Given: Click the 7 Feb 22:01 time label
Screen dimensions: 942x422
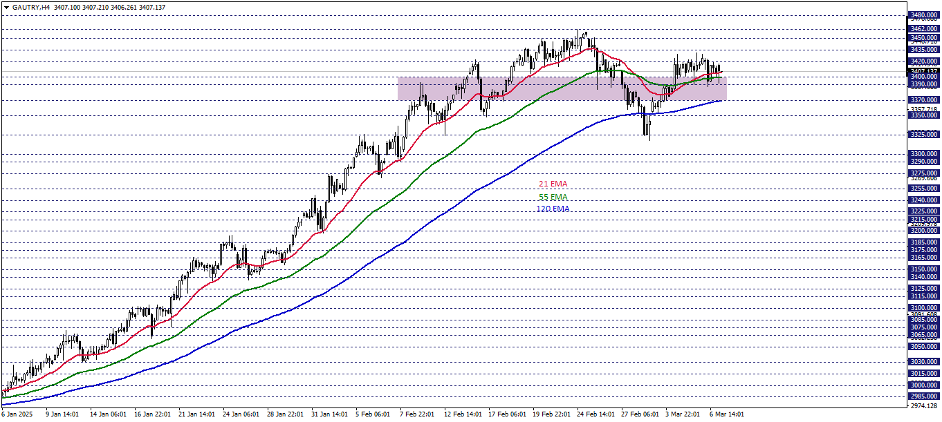Looking at the screenshot, I should click(x=418, y=414).
